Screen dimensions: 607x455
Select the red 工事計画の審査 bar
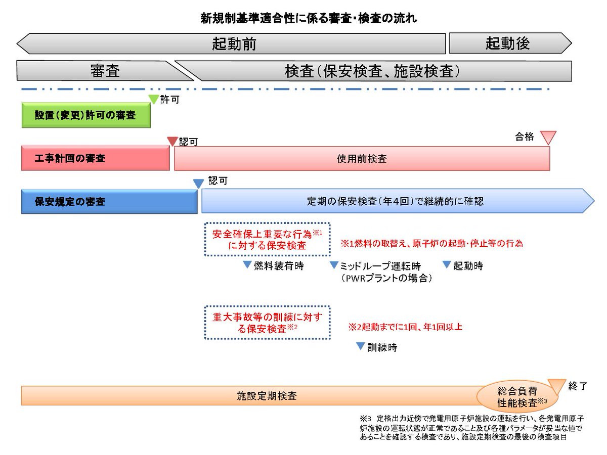96,159
